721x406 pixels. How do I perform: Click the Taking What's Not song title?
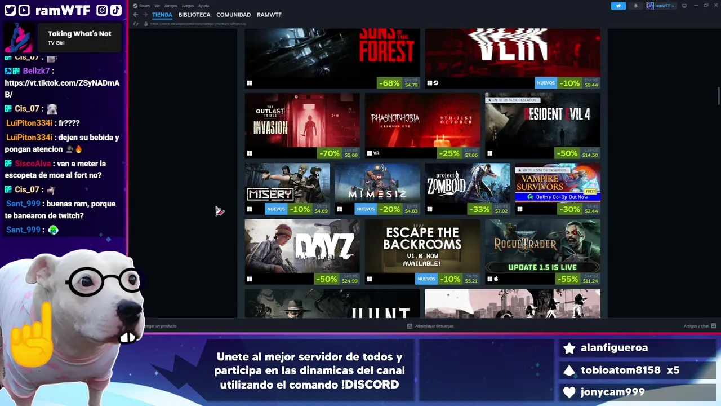(79, 34)
